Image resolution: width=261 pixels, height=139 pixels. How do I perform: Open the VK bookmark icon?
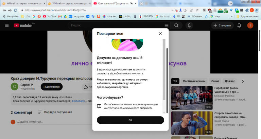tap(88, 16)
